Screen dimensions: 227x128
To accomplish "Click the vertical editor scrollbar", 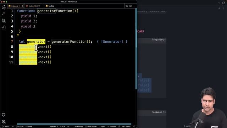I will pyautogui.click(x=136, y=49).
